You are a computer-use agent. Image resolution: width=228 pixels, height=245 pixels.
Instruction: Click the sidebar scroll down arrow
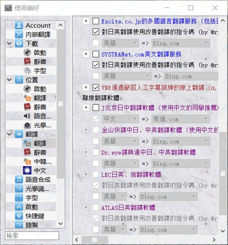[60, 224]
